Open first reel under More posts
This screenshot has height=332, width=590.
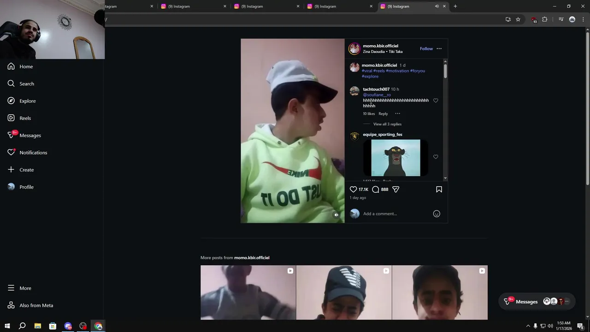[x=248, y=292]
